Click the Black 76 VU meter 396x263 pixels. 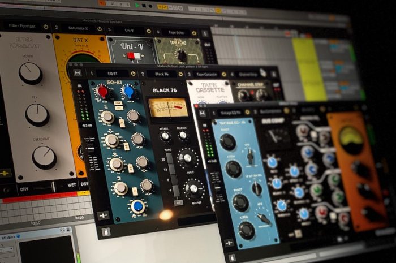(x=168, y=108)
